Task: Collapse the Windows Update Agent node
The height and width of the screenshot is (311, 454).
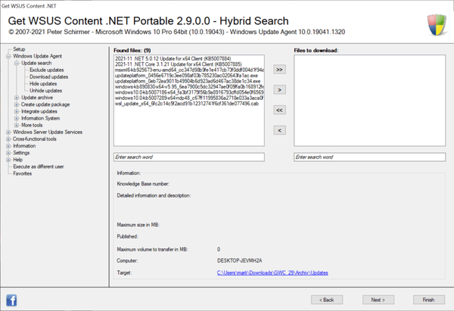Action: click(x=8, y=56)
